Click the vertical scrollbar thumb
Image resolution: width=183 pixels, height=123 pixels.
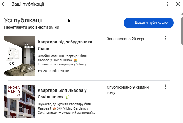182,31
